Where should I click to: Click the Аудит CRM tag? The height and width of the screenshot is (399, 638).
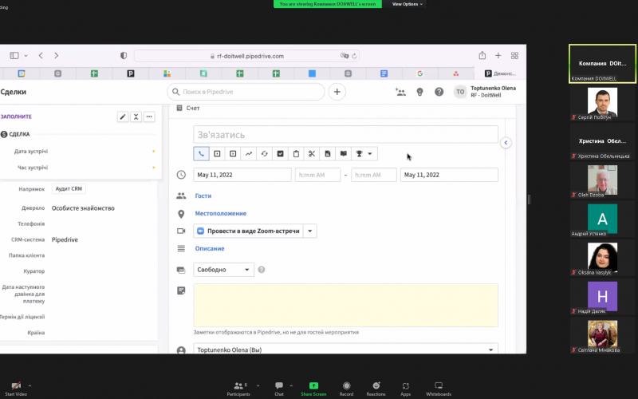(69, 189)
